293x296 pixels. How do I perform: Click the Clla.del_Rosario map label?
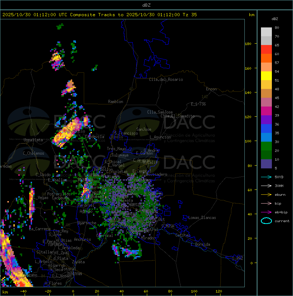click(166, 79)
